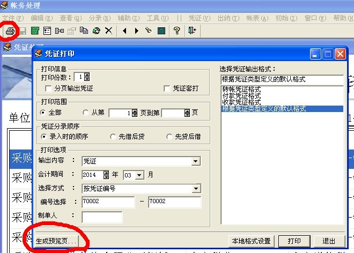Click the yellow question mark help icon
Screen dimensions: 354x253
click(177, 31)
